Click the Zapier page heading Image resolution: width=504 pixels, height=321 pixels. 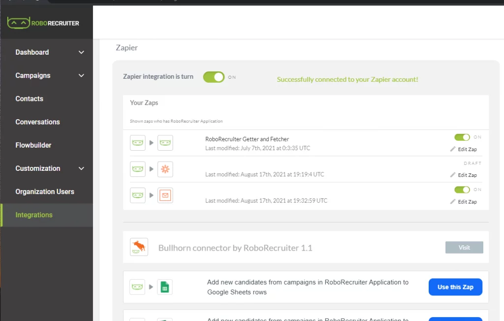pyautogui.click(x=126, y=48)
